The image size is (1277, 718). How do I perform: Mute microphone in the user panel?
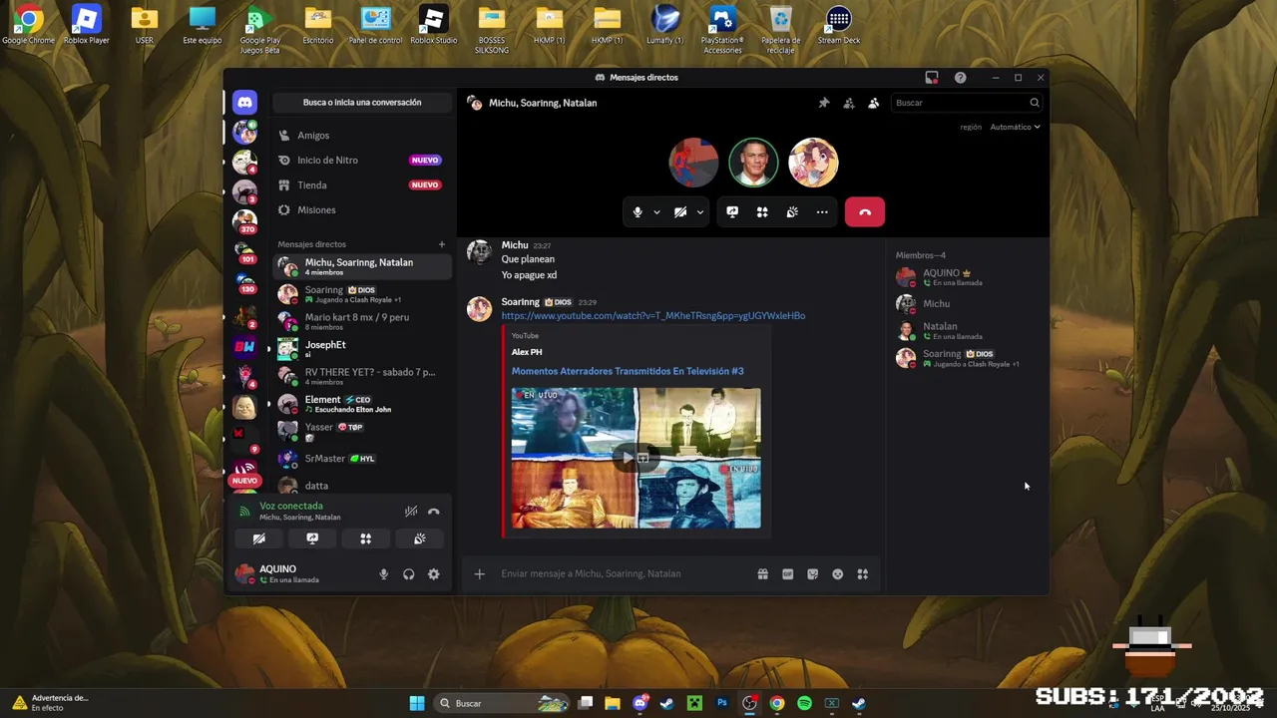pyautogui.click(x=383, y=574)
